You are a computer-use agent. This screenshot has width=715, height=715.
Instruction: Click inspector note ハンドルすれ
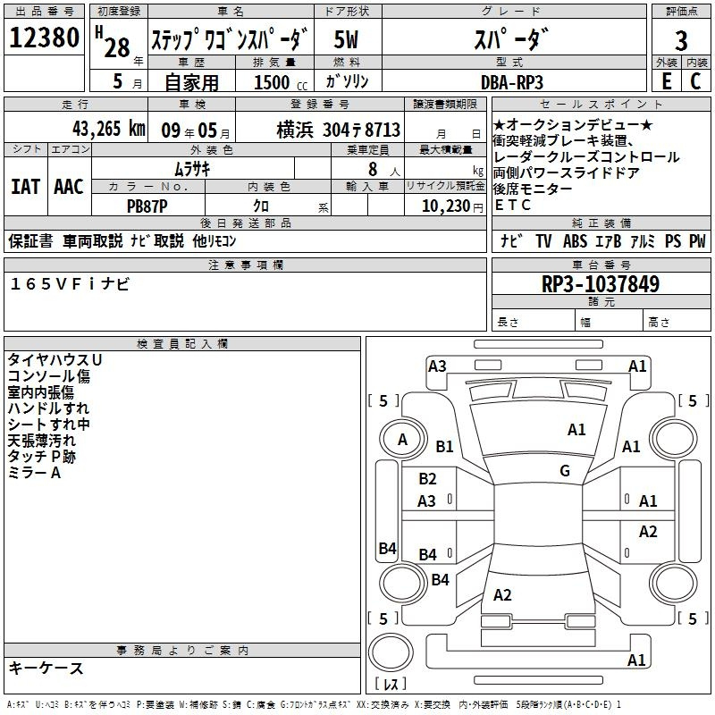pyautogui.click(x=48, y=408)
